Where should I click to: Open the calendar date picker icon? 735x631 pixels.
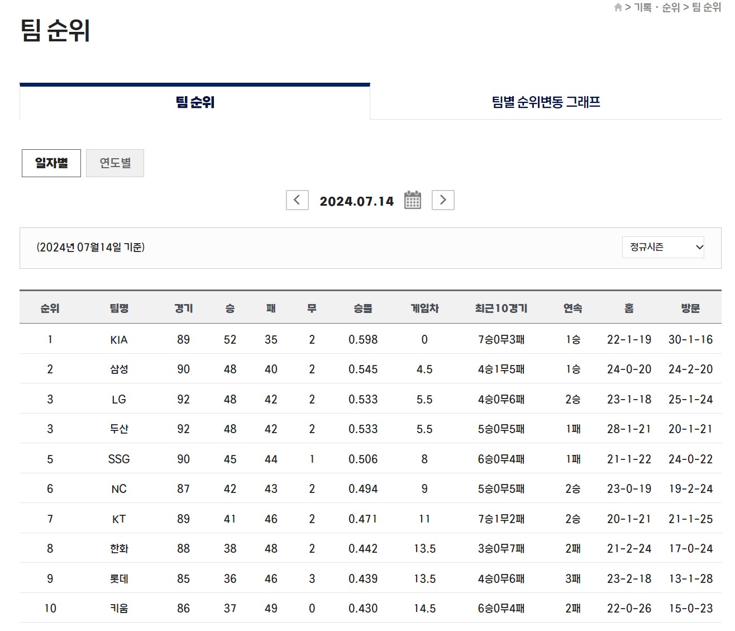[412, 200]
